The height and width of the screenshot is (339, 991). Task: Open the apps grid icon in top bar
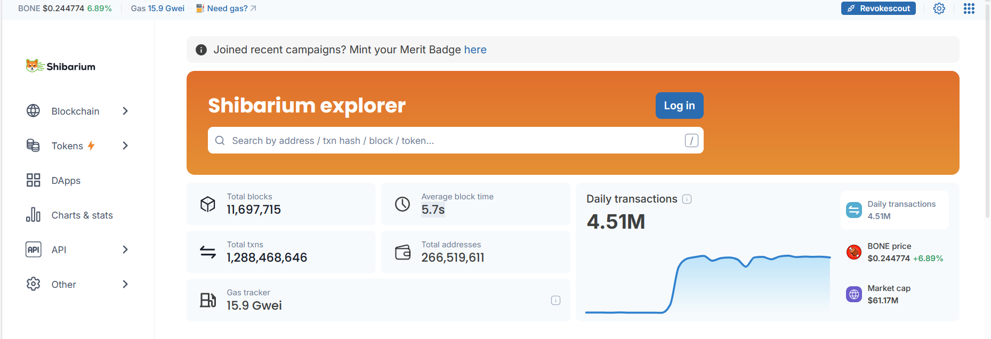pos(969,9)
